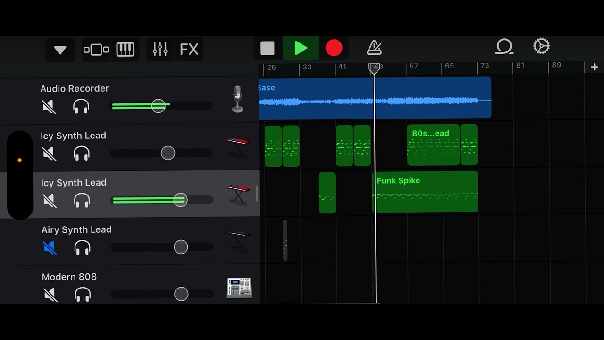Click the playhead handle on ruler

click(375, 68)
